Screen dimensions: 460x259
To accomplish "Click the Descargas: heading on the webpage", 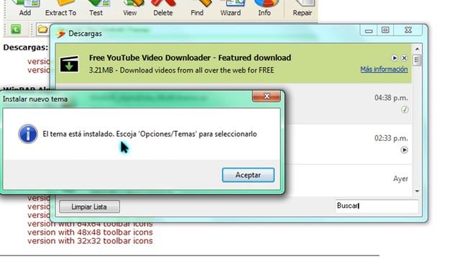I will click(26, 47).
